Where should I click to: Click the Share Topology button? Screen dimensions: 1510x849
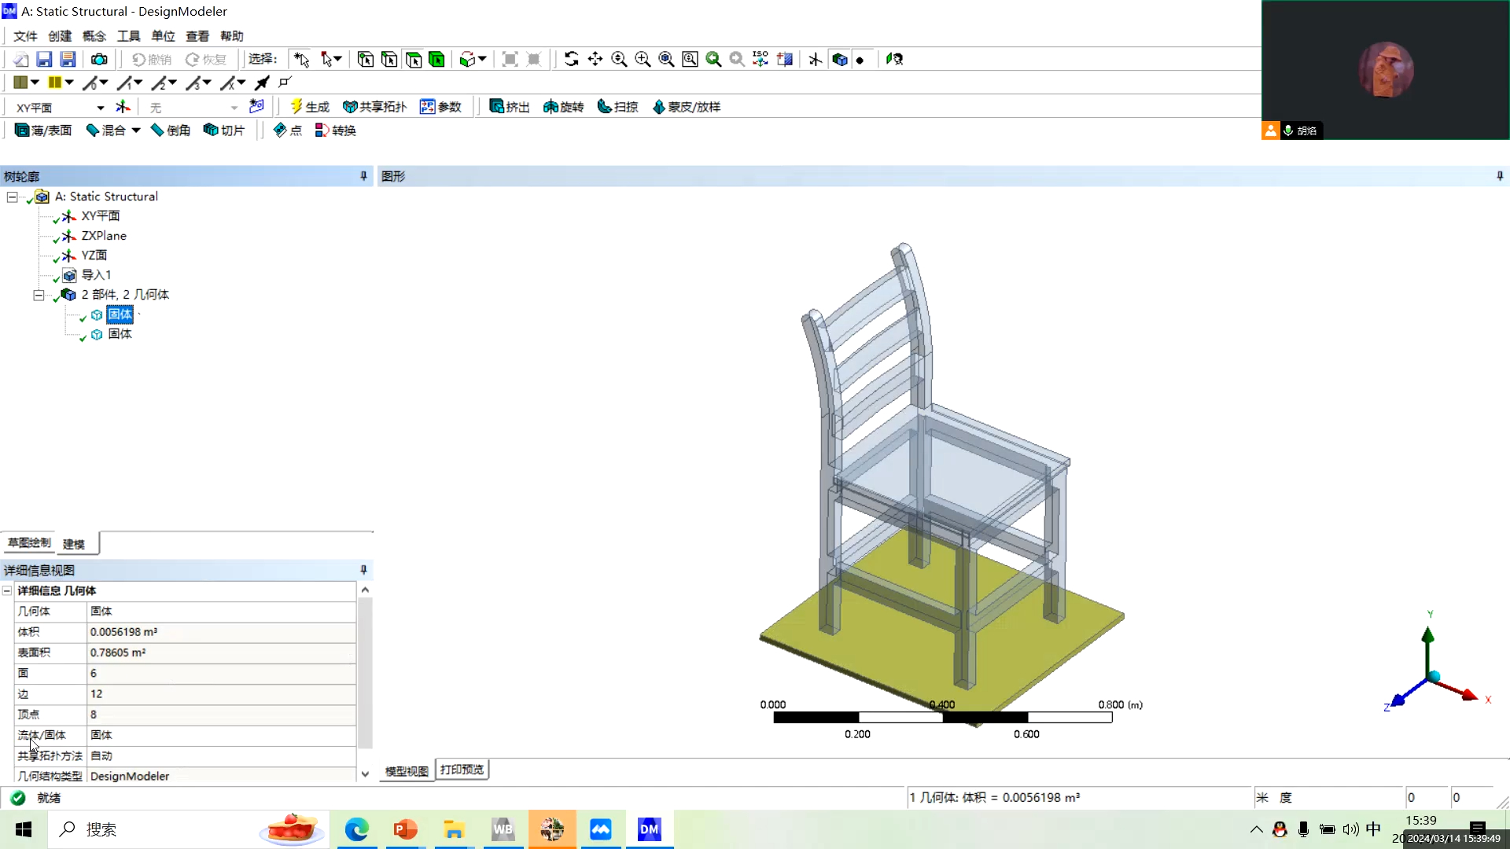[x=374, y=107]
